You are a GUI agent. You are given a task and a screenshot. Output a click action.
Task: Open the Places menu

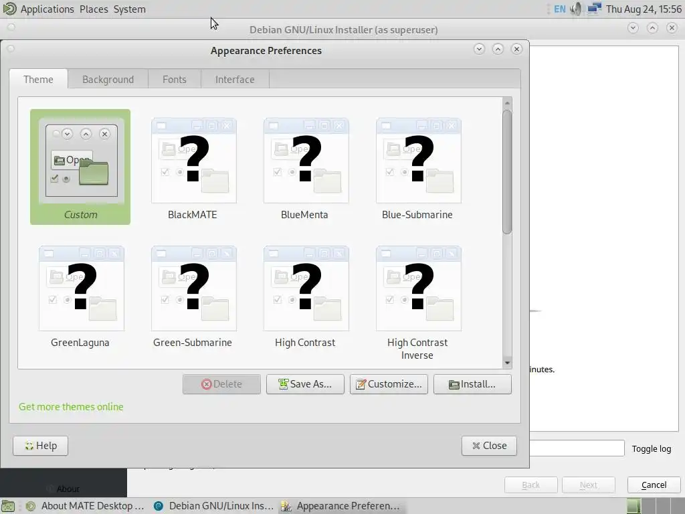pyautogui.click(x=94, y=9)
